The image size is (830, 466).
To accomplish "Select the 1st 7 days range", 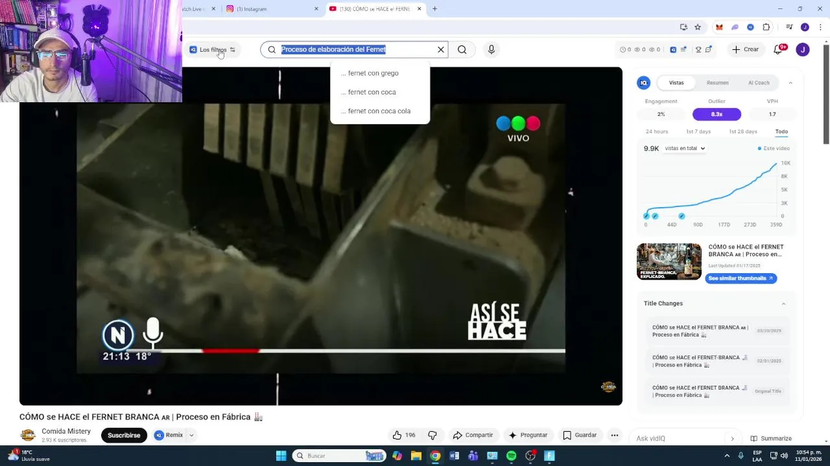I will click(x=698, y=131).
